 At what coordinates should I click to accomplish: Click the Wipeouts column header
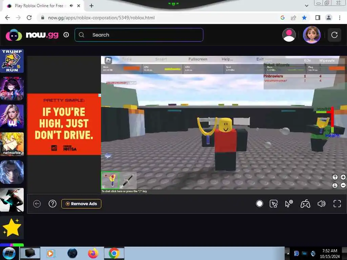pyautogui.click(x=327, y=61)
